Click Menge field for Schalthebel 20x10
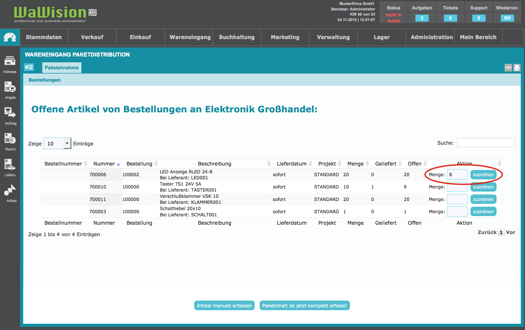525x330 pixels. (457, 212)
